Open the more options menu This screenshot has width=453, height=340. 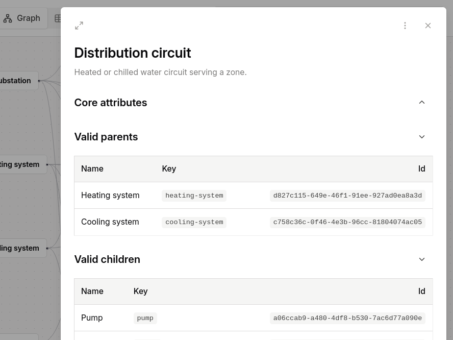click(x=405, y=26)
